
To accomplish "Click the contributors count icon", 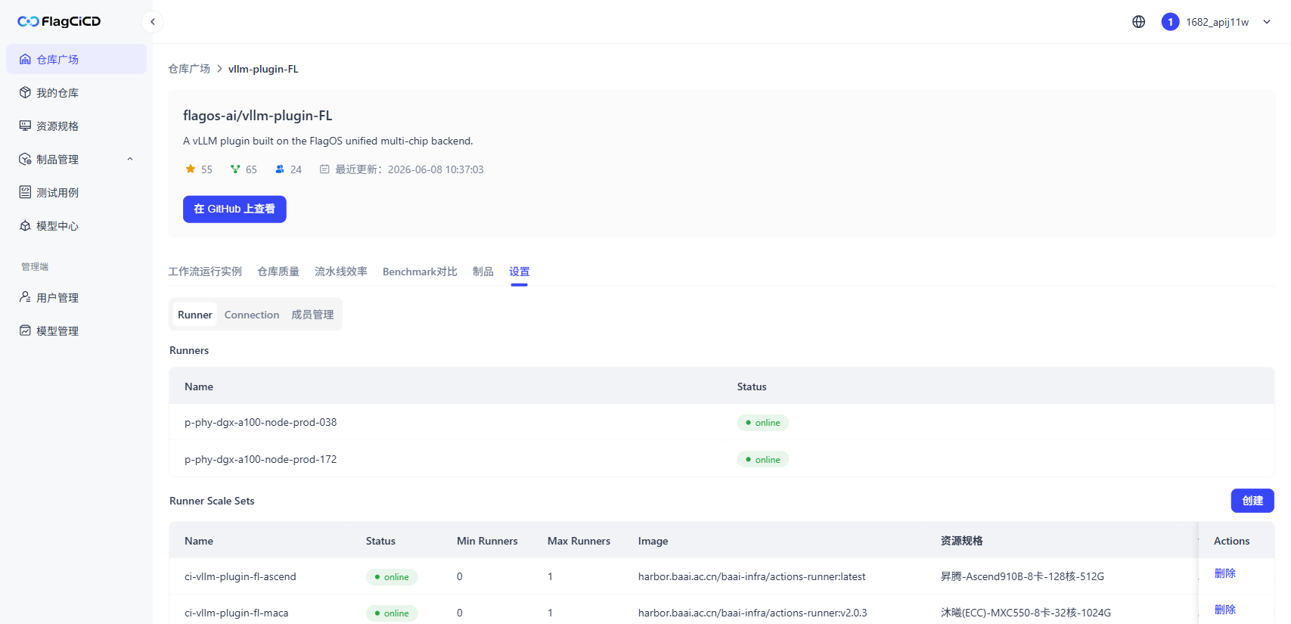I will point(280,169).
